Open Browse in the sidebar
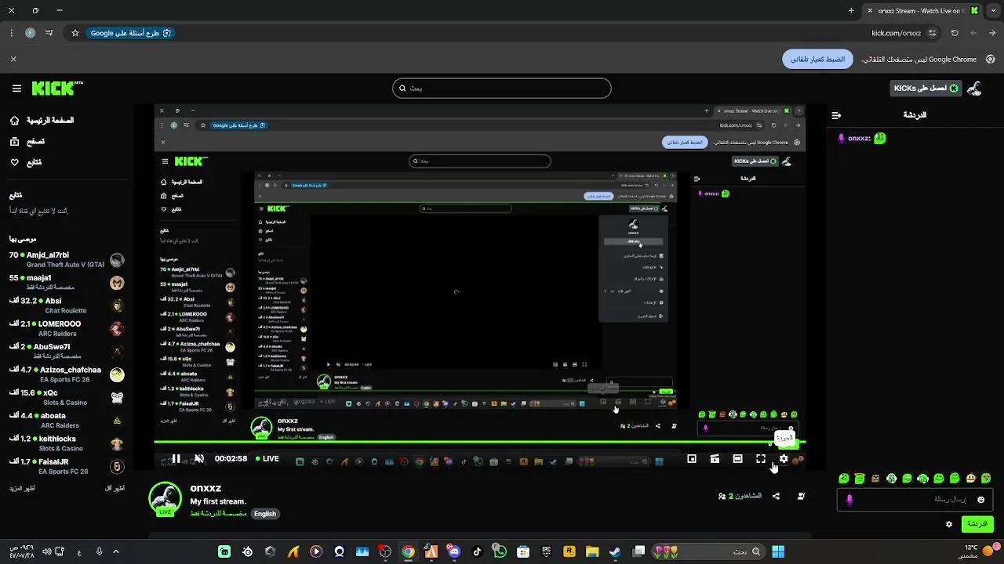Image resolution: width=1004 pixels, height=564 pixels. tap(27, 142)
